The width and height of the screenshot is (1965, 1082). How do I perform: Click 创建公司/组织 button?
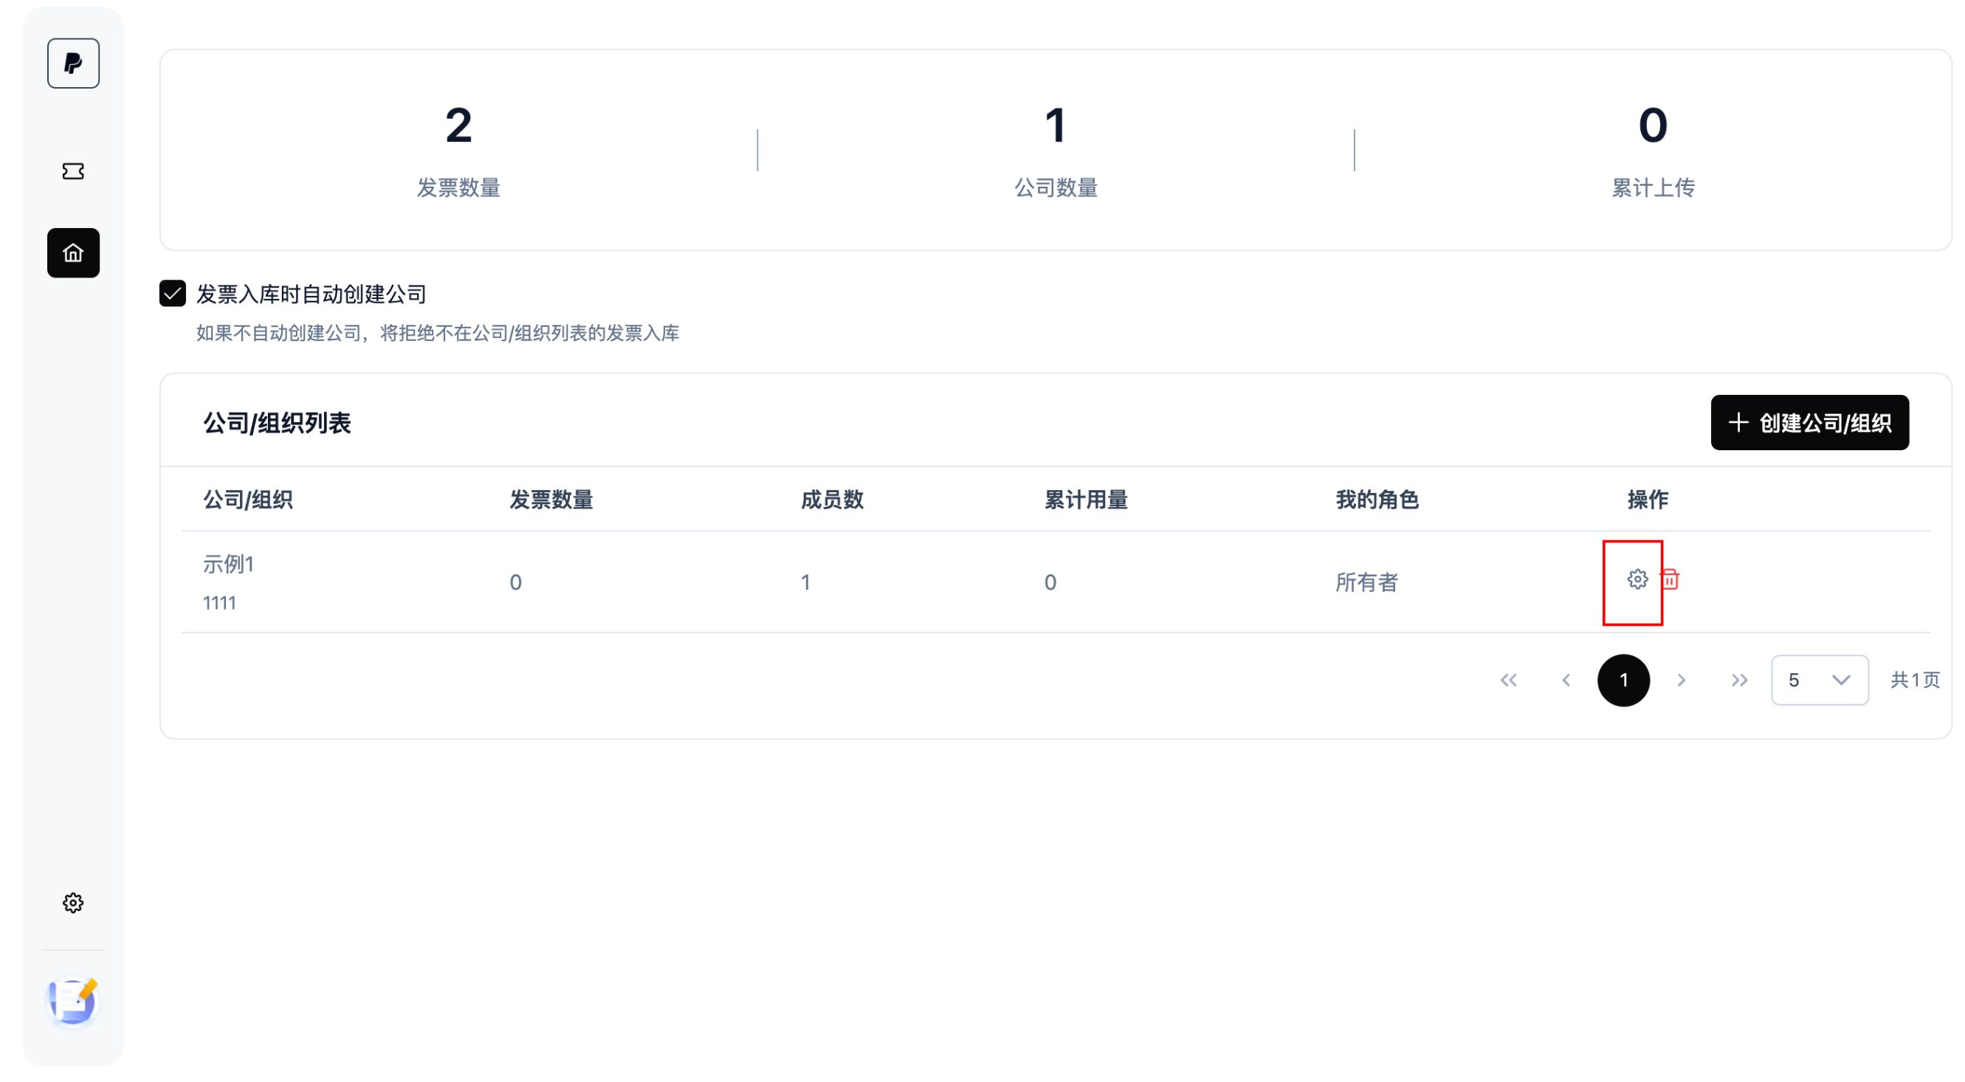pyautogui.click(x=1809, y=422)
